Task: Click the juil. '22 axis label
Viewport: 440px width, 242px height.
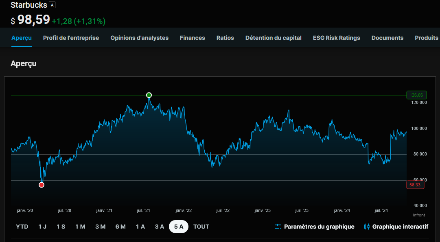Action: (223, 210)
